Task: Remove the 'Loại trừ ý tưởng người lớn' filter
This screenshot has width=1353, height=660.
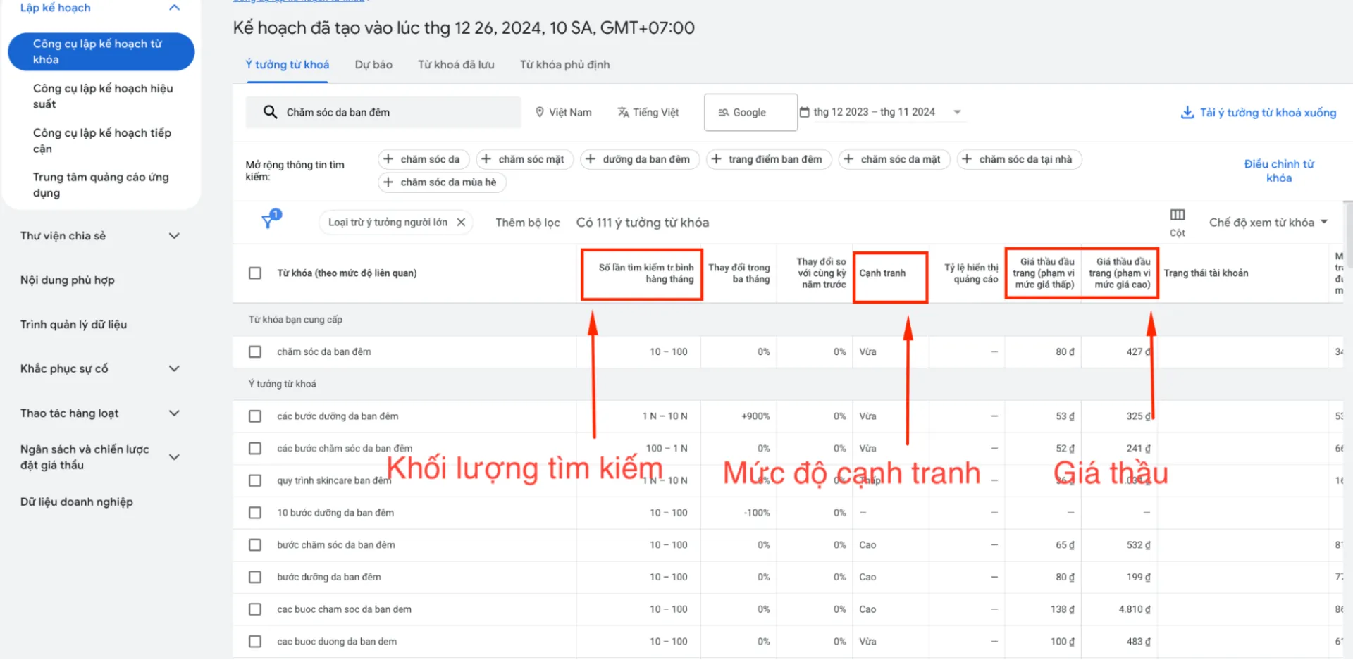Action: [462, 221]
